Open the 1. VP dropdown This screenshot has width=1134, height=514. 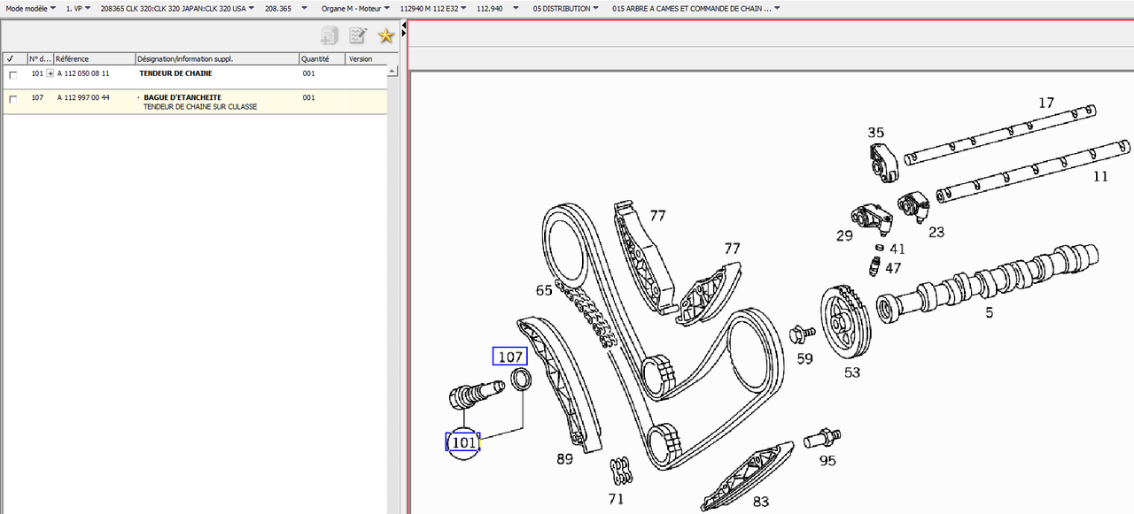(78, 8)
